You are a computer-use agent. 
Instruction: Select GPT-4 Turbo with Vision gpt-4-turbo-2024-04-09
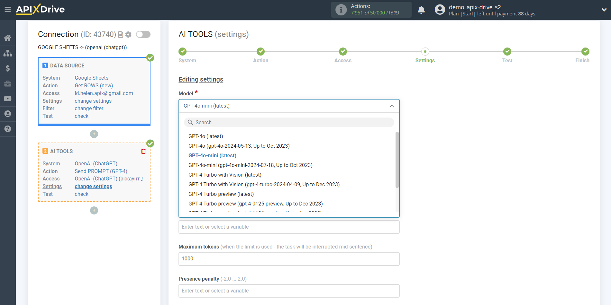coord(264,184)
